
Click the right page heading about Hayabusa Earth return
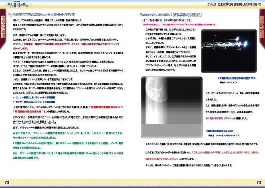coord(171,15)
